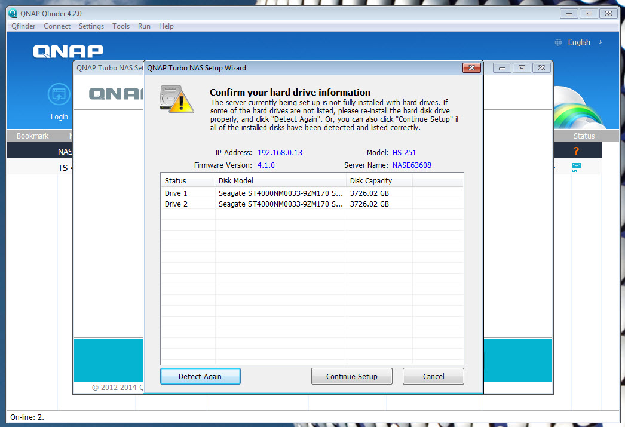The width and height of the screenshot is (625, 427).
Task: Maximize the Qfinder main window
Action: click(589, 14)
